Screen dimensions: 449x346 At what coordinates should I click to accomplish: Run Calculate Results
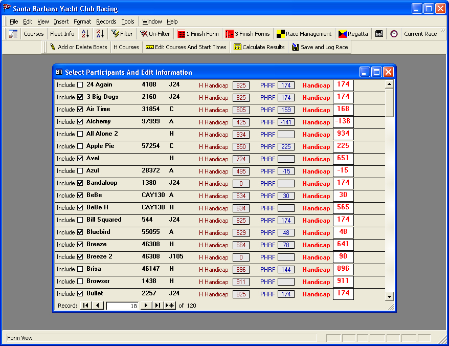(x=259, y=47)
